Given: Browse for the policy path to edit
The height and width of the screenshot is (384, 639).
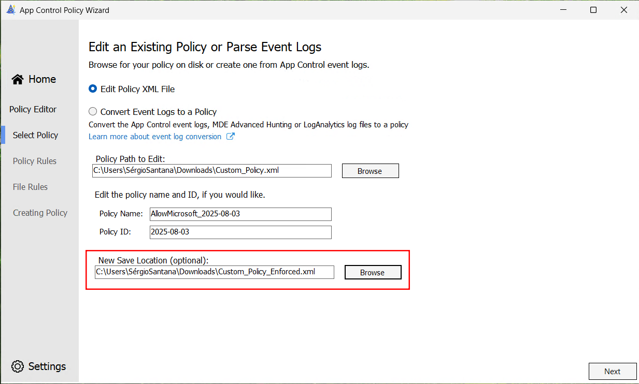Looking at the screenshot, I should coord(370,171).
